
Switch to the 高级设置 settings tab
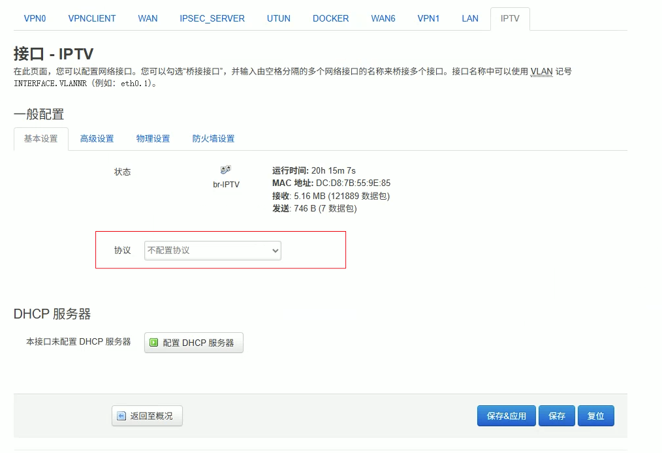tap(97, 138)
